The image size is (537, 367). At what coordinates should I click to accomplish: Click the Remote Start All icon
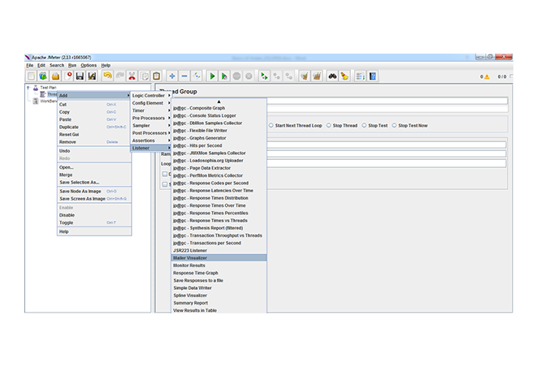264,76
